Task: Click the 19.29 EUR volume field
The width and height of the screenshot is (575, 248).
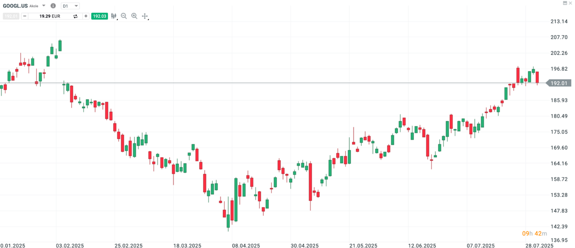Action: pos(50,16)
